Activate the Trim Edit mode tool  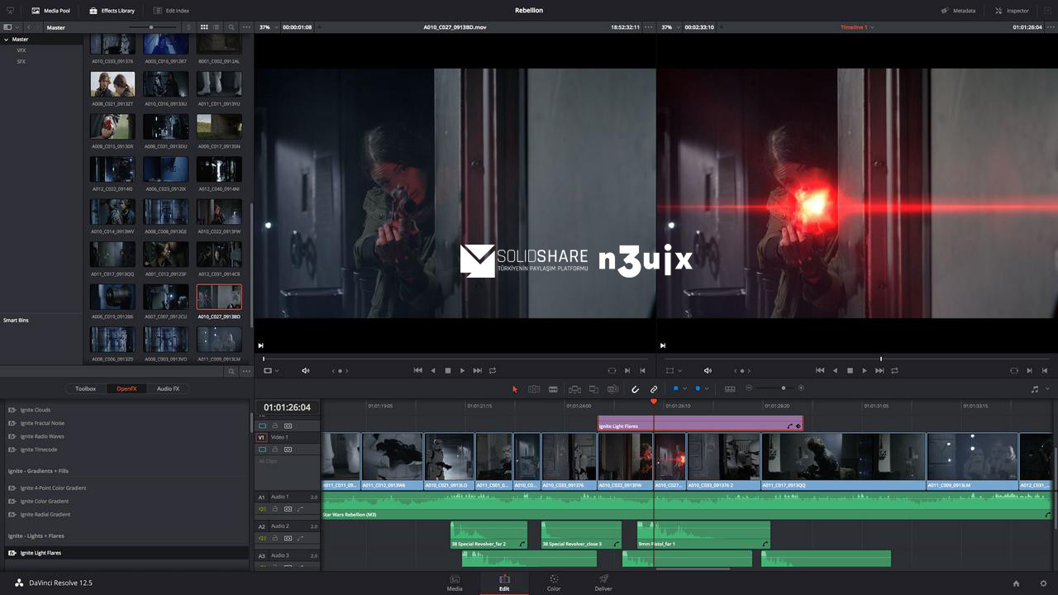pos(534,388)
